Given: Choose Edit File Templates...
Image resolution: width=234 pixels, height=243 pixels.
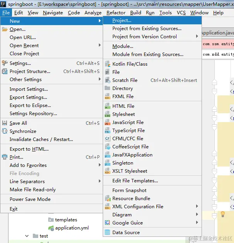Looking at the screenshot, I should pos(152,181).
